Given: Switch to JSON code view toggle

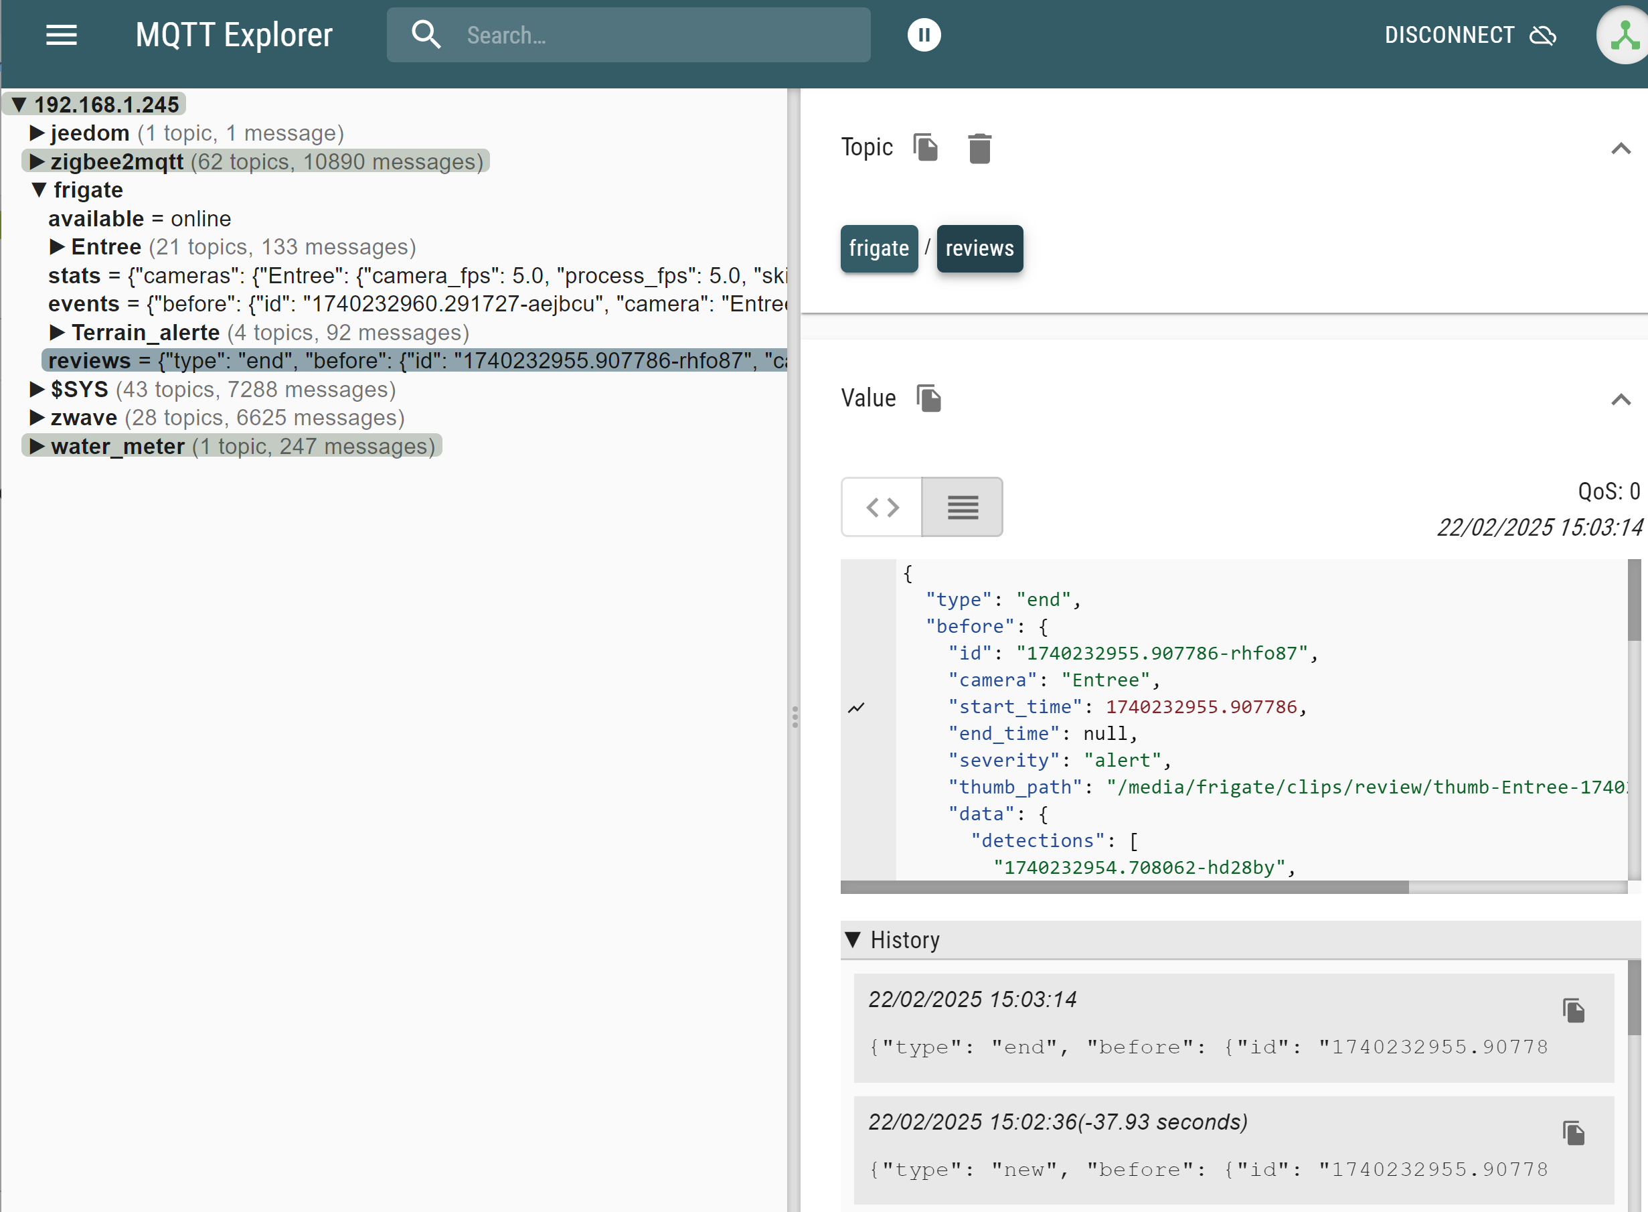Looking at the screenshot, I should pos(882,507).
